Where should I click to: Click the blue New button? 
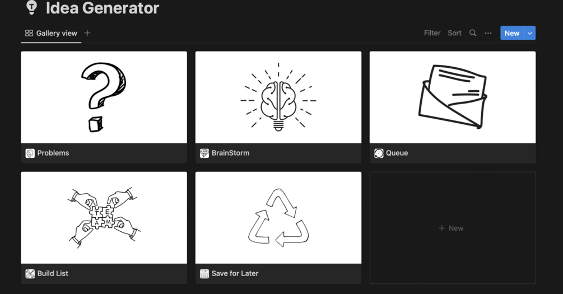[512, 33]
